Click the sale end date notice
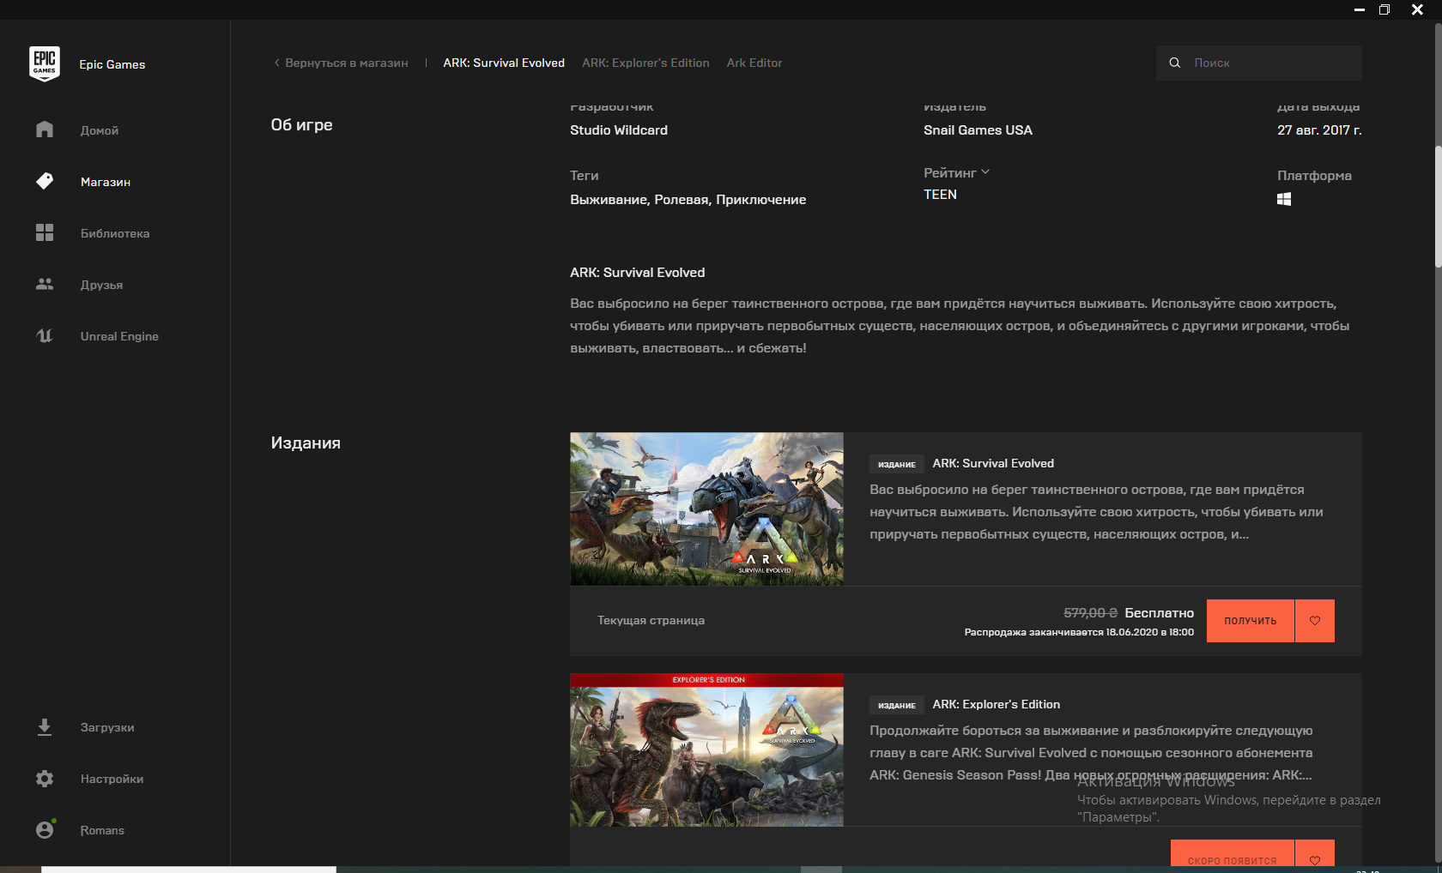Image resolution: width=1442 pixels, height=873 pixels. 1079,632
